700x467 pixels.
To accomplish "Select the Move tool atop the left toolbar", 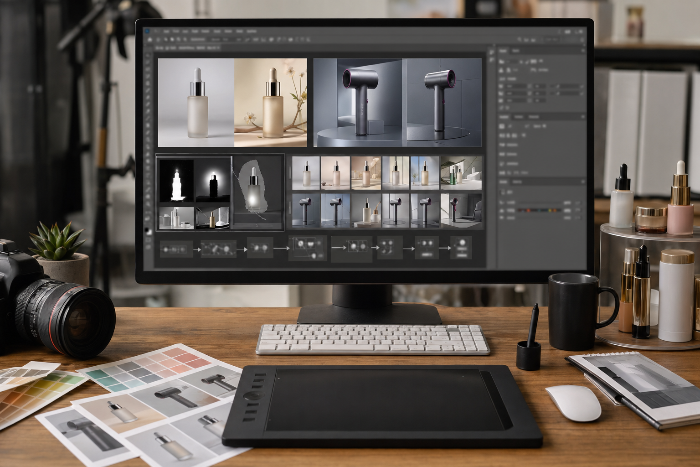I will tap(148, 56).
